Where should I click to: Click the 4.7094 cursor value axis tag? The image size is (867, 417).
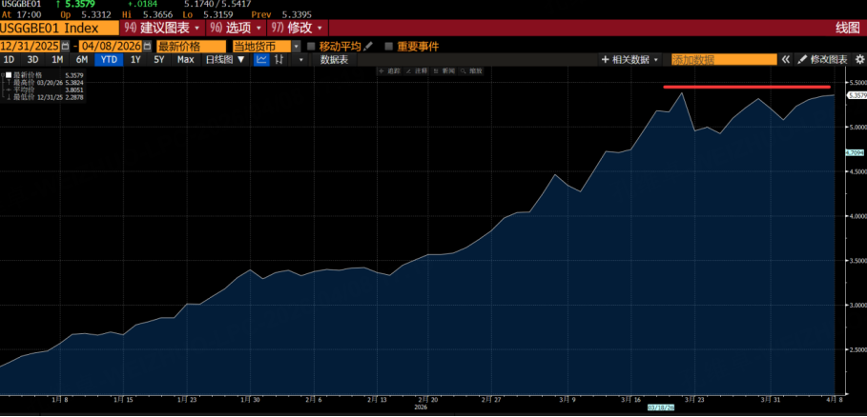tap(855, 151)
